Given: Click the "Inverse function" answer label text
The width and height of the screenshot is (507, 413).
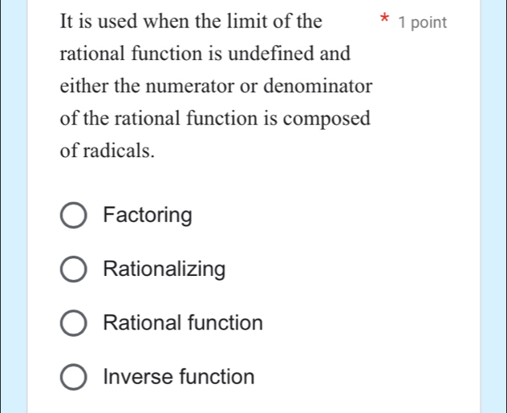Looking at the screenshot, I should coord(180,377).
